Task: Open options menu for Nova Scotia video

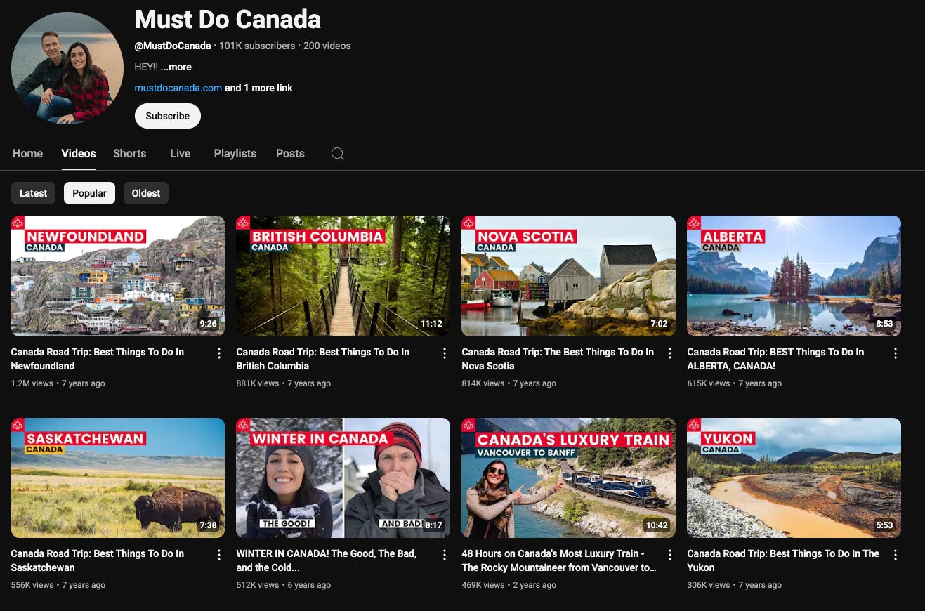Action: pyautogui.click(x=670, y=353)
